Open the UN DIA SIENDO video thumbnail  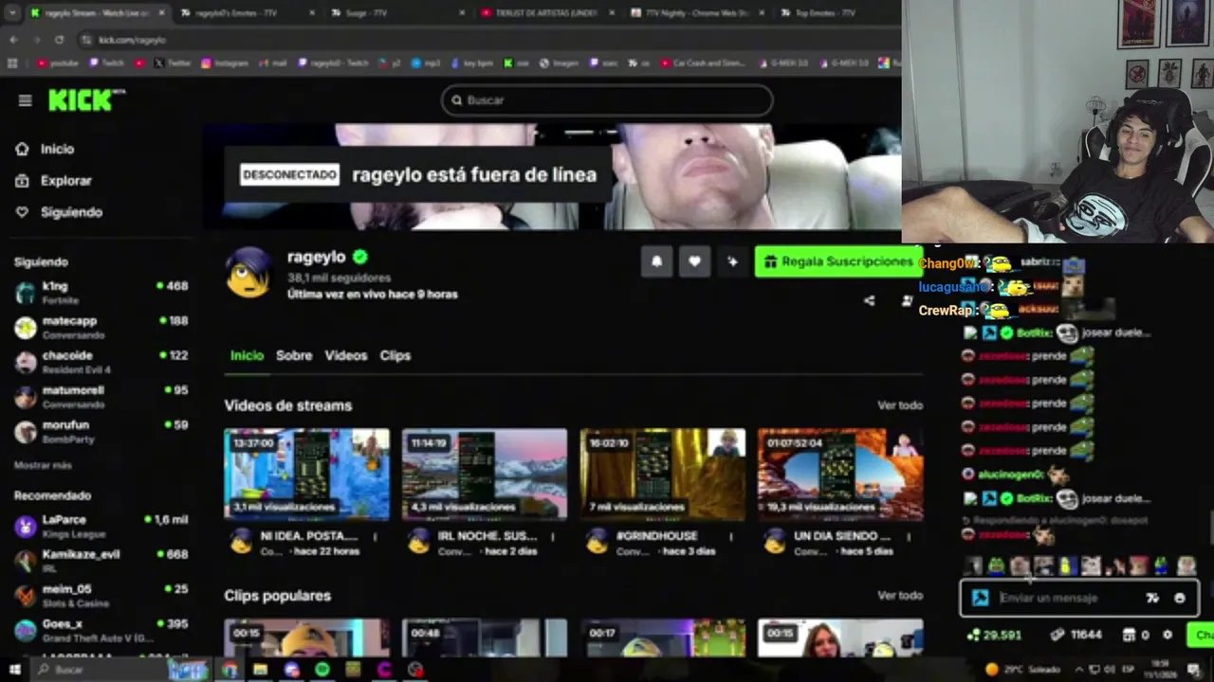(840, 474)
